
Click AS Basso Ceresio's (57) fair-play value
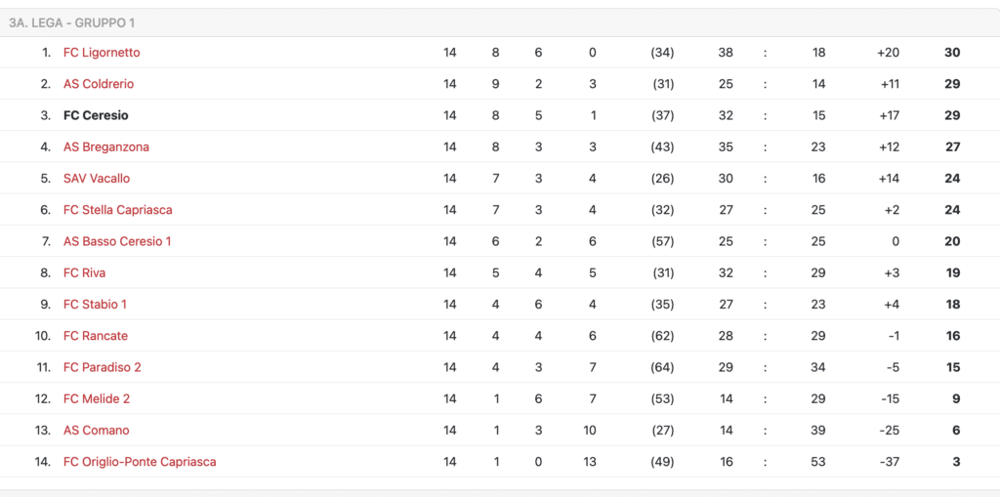[662, 241]
